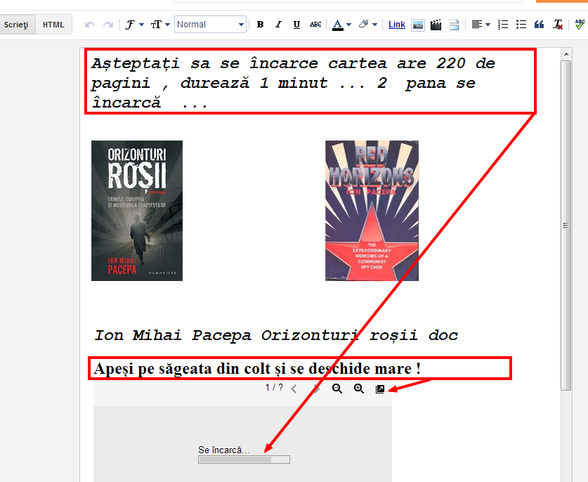Image resolution: width=588 pixels, height=482 pixels.
Task: Undo the last edit
Action: 90,25
